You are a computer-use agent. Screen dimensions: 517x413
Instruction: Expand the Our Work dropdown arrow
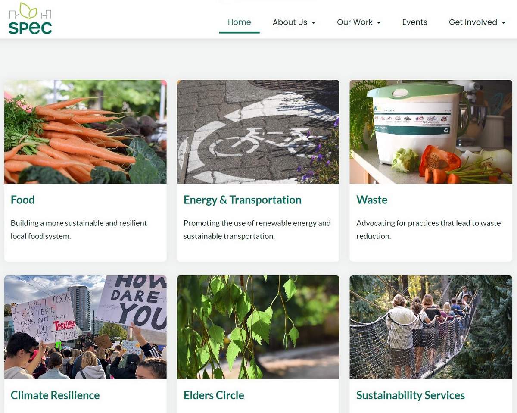point(379,22)
